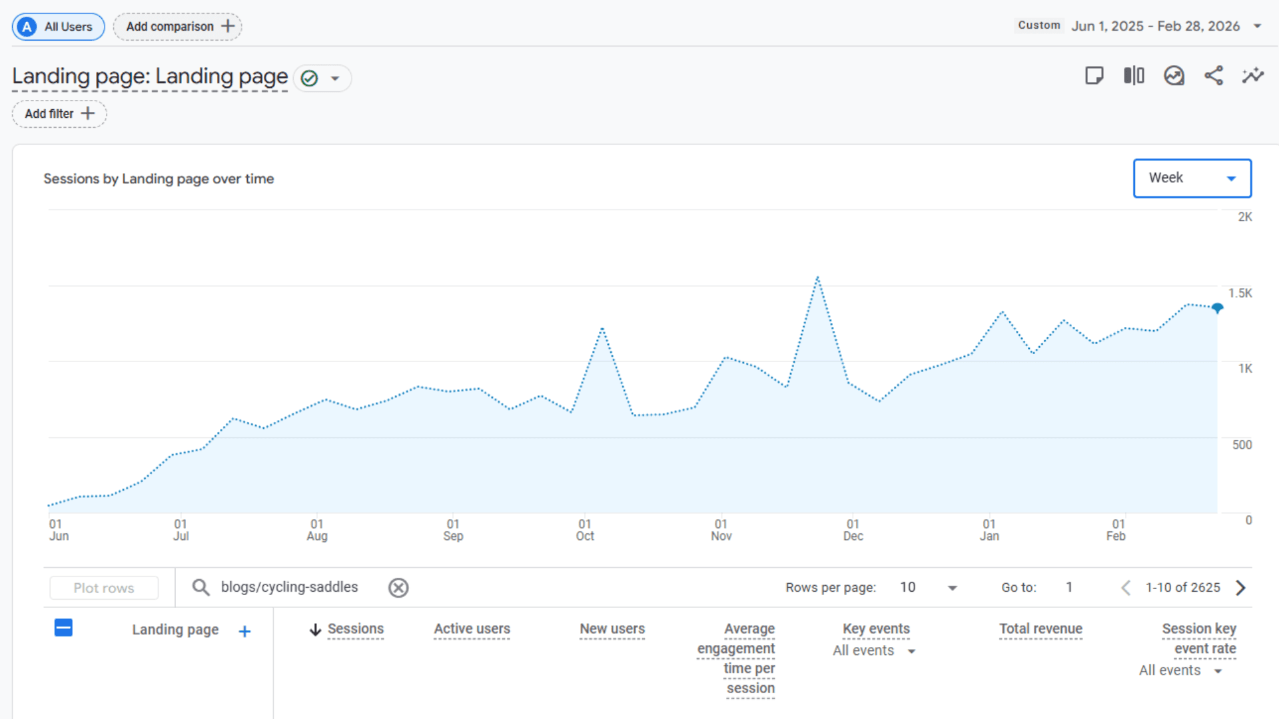
Task: Click the Add filter button
Action: (59, 113)
